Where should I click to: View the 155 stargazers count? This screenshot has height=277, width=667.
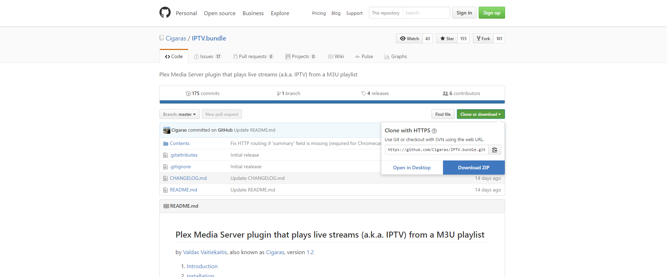(463, 38)
